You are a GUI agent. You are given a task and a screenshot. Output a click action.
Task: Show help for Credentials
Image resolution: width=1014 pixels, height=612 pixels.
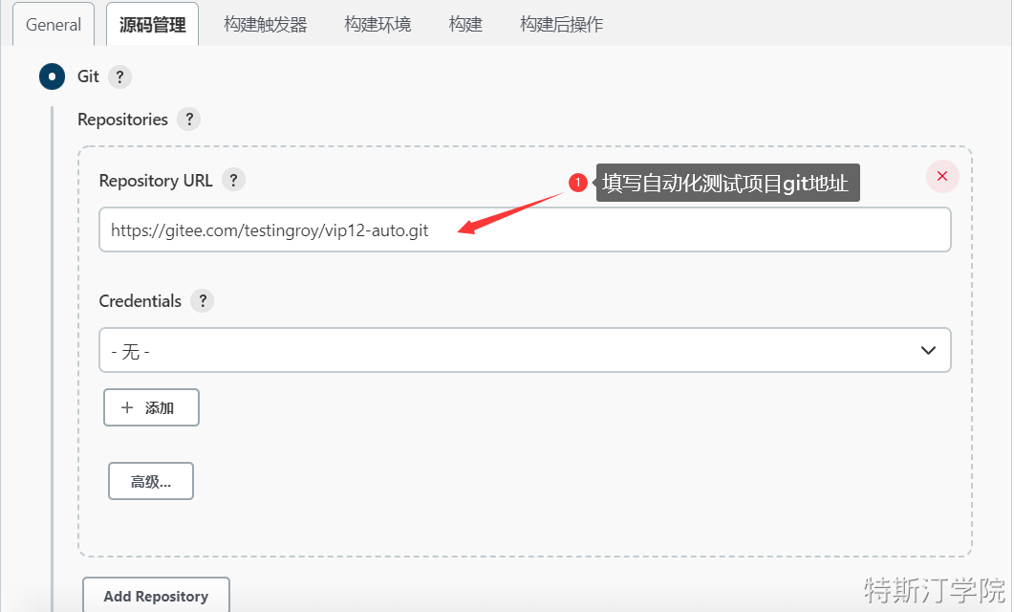(203, 301)
